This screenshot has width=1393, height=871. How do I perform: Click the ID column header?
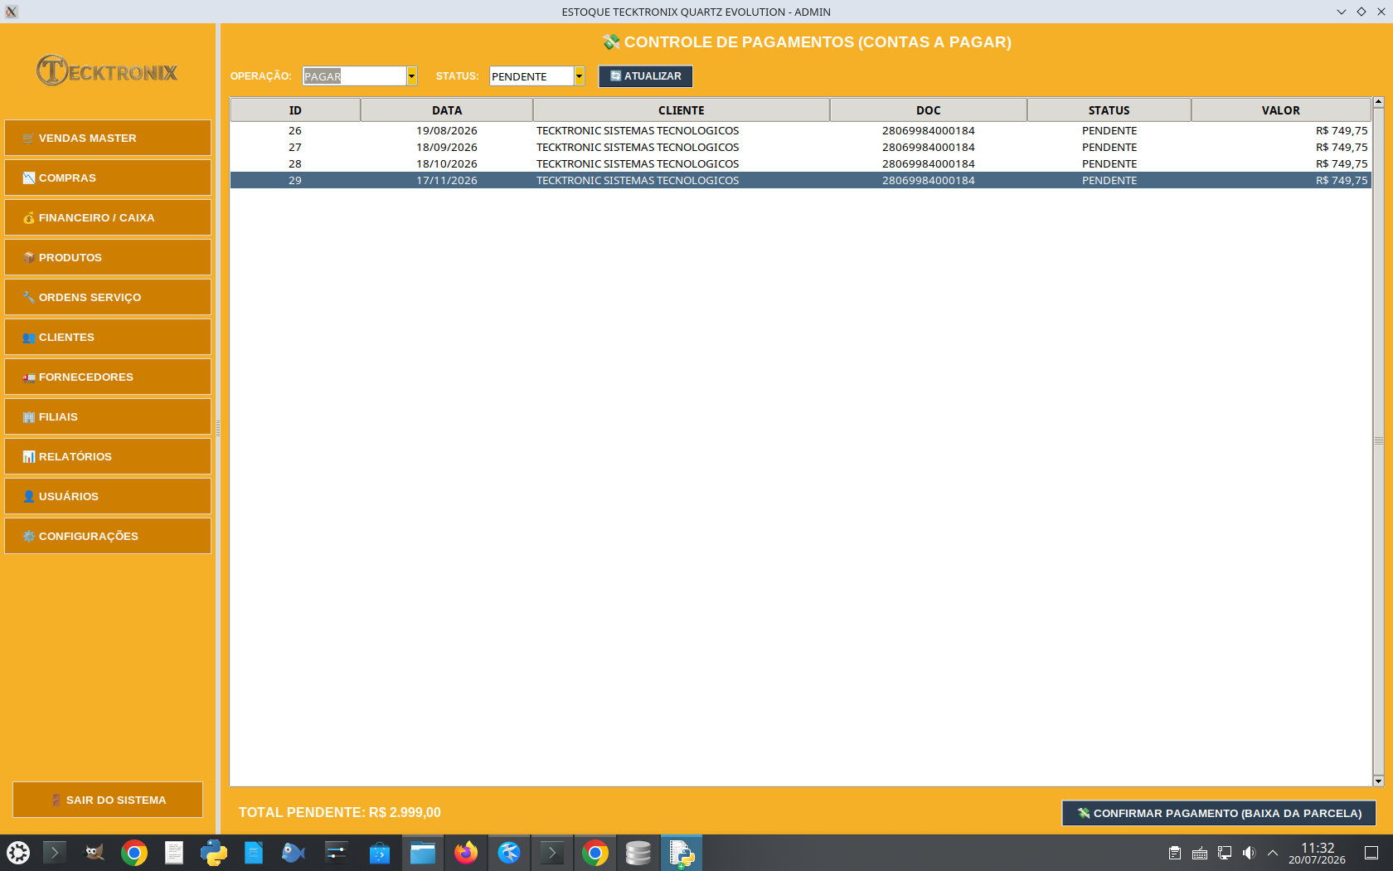pyautogui.click(x=295, y=110)
